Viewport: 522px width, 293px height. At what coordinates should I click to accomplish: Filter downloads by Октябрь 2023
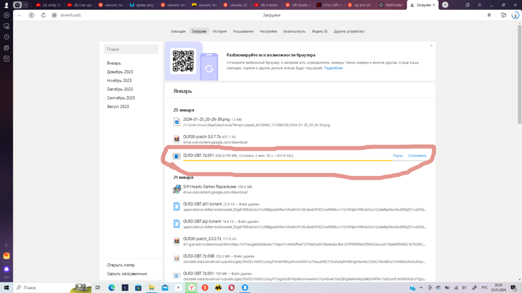point(120,89)
